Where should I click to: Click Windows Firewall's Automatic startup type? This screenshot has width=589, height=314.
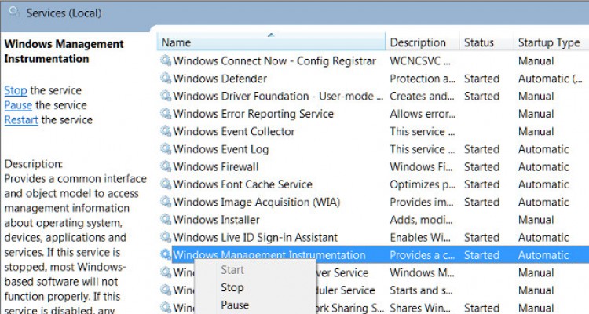tap(543, 166)
